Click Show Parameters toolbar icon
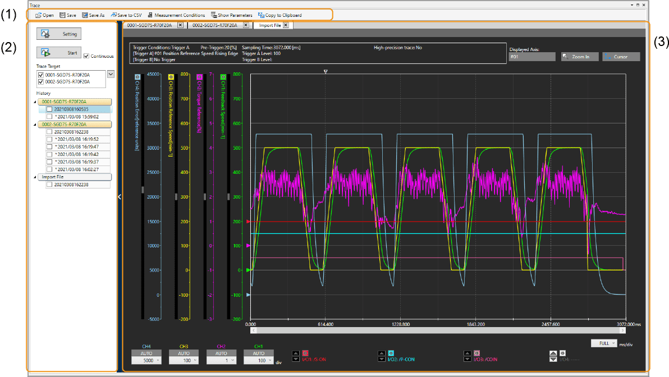Viewport: 669px width, 377px height. (214, 15)
